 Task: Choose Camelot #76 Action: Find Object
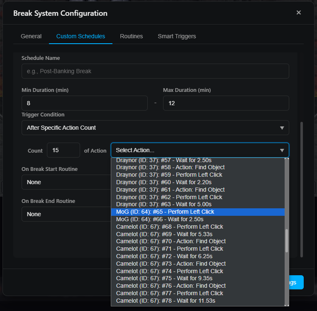click(x=198, y=286)
